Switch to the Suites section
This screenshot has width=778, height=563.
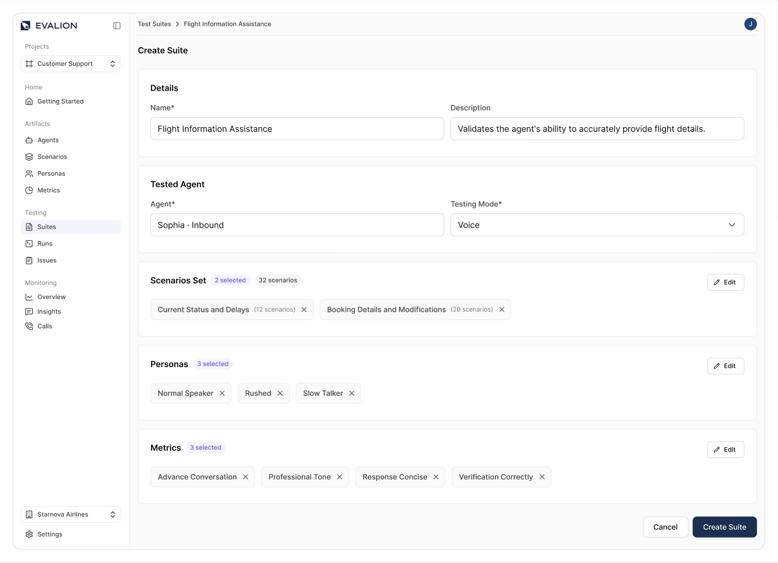(47, 227)
